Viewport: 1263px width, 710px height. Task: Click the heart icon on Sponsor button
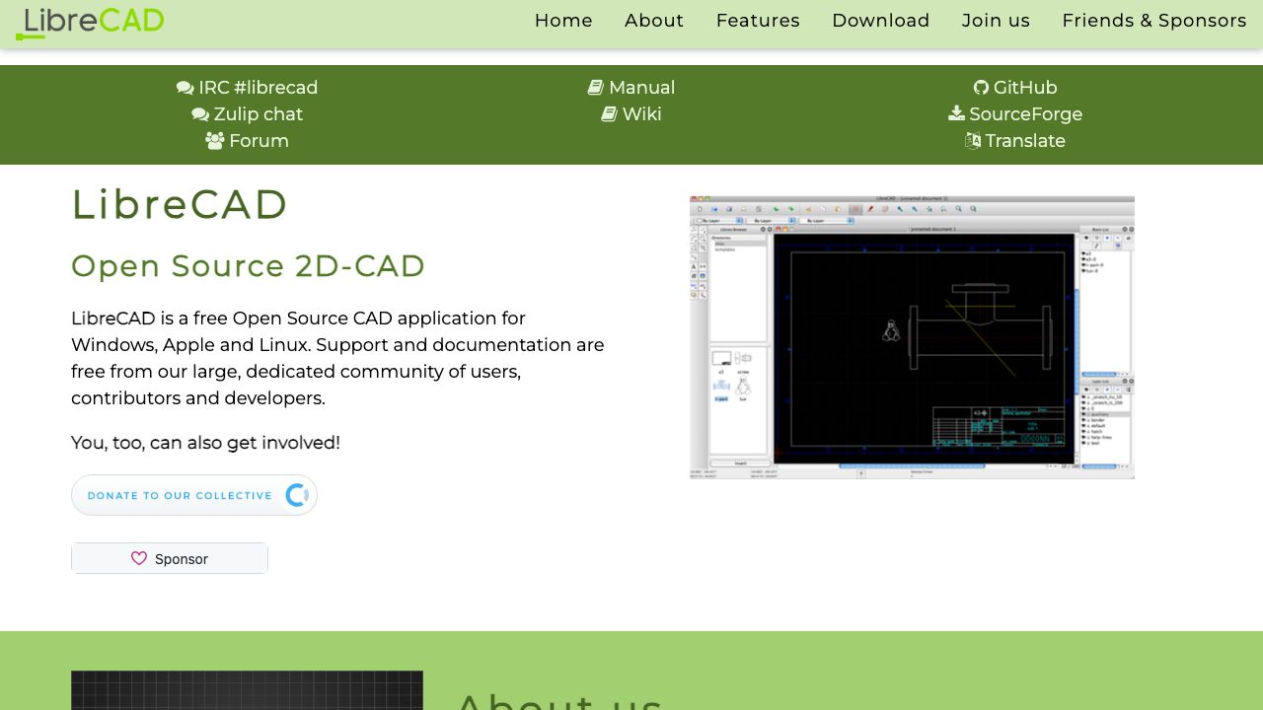point(139,558)
